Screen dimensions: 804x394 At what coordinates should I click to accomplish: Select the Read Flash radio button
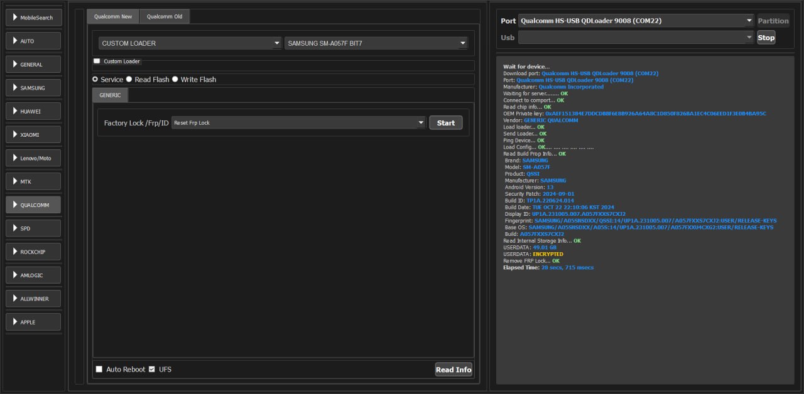[129, 80]
